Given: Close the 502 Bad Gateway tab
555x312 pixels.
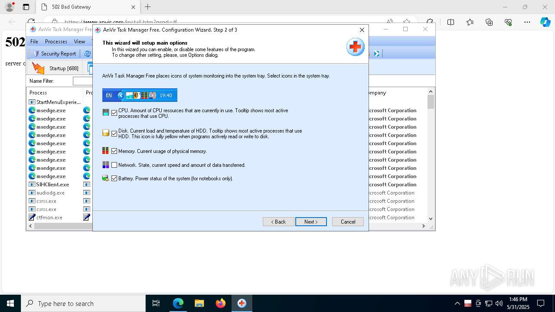Looking at the screenshot, I should (x=134, y=7).
